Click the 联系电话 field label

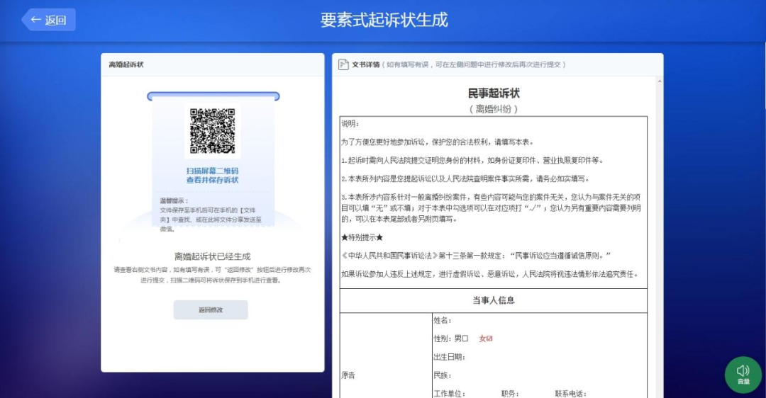point(570,394)
